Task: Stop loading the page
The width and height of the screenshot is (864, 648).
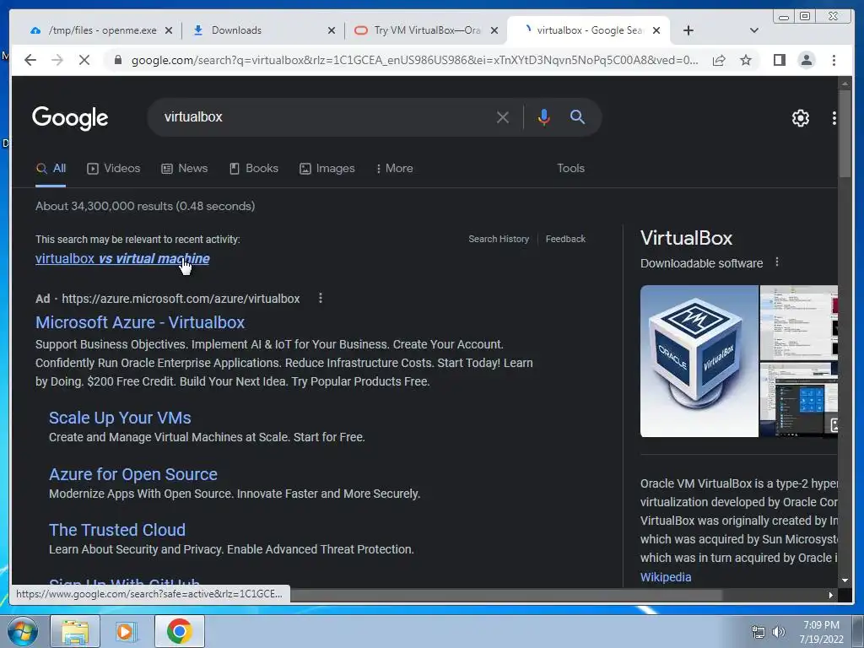Action: click(84, 60)
